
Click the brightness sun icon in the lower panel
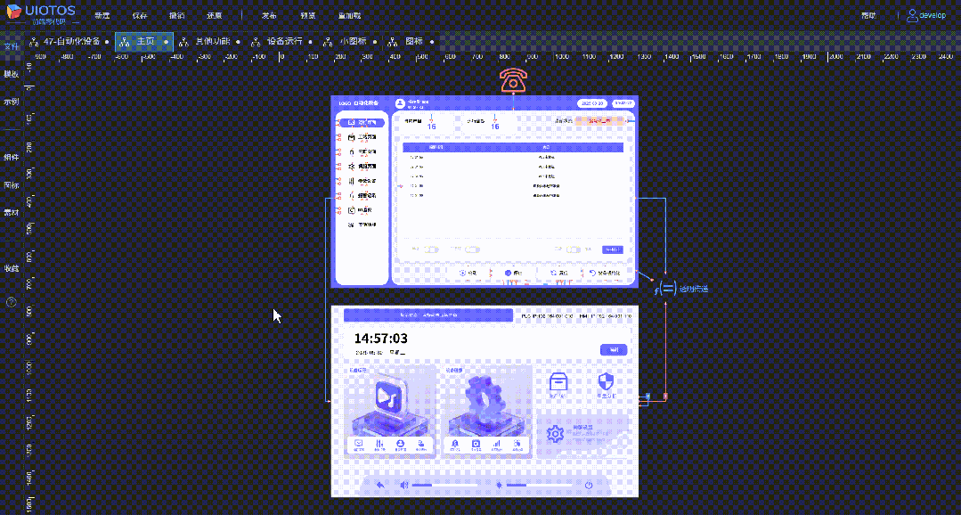[501, 485]
